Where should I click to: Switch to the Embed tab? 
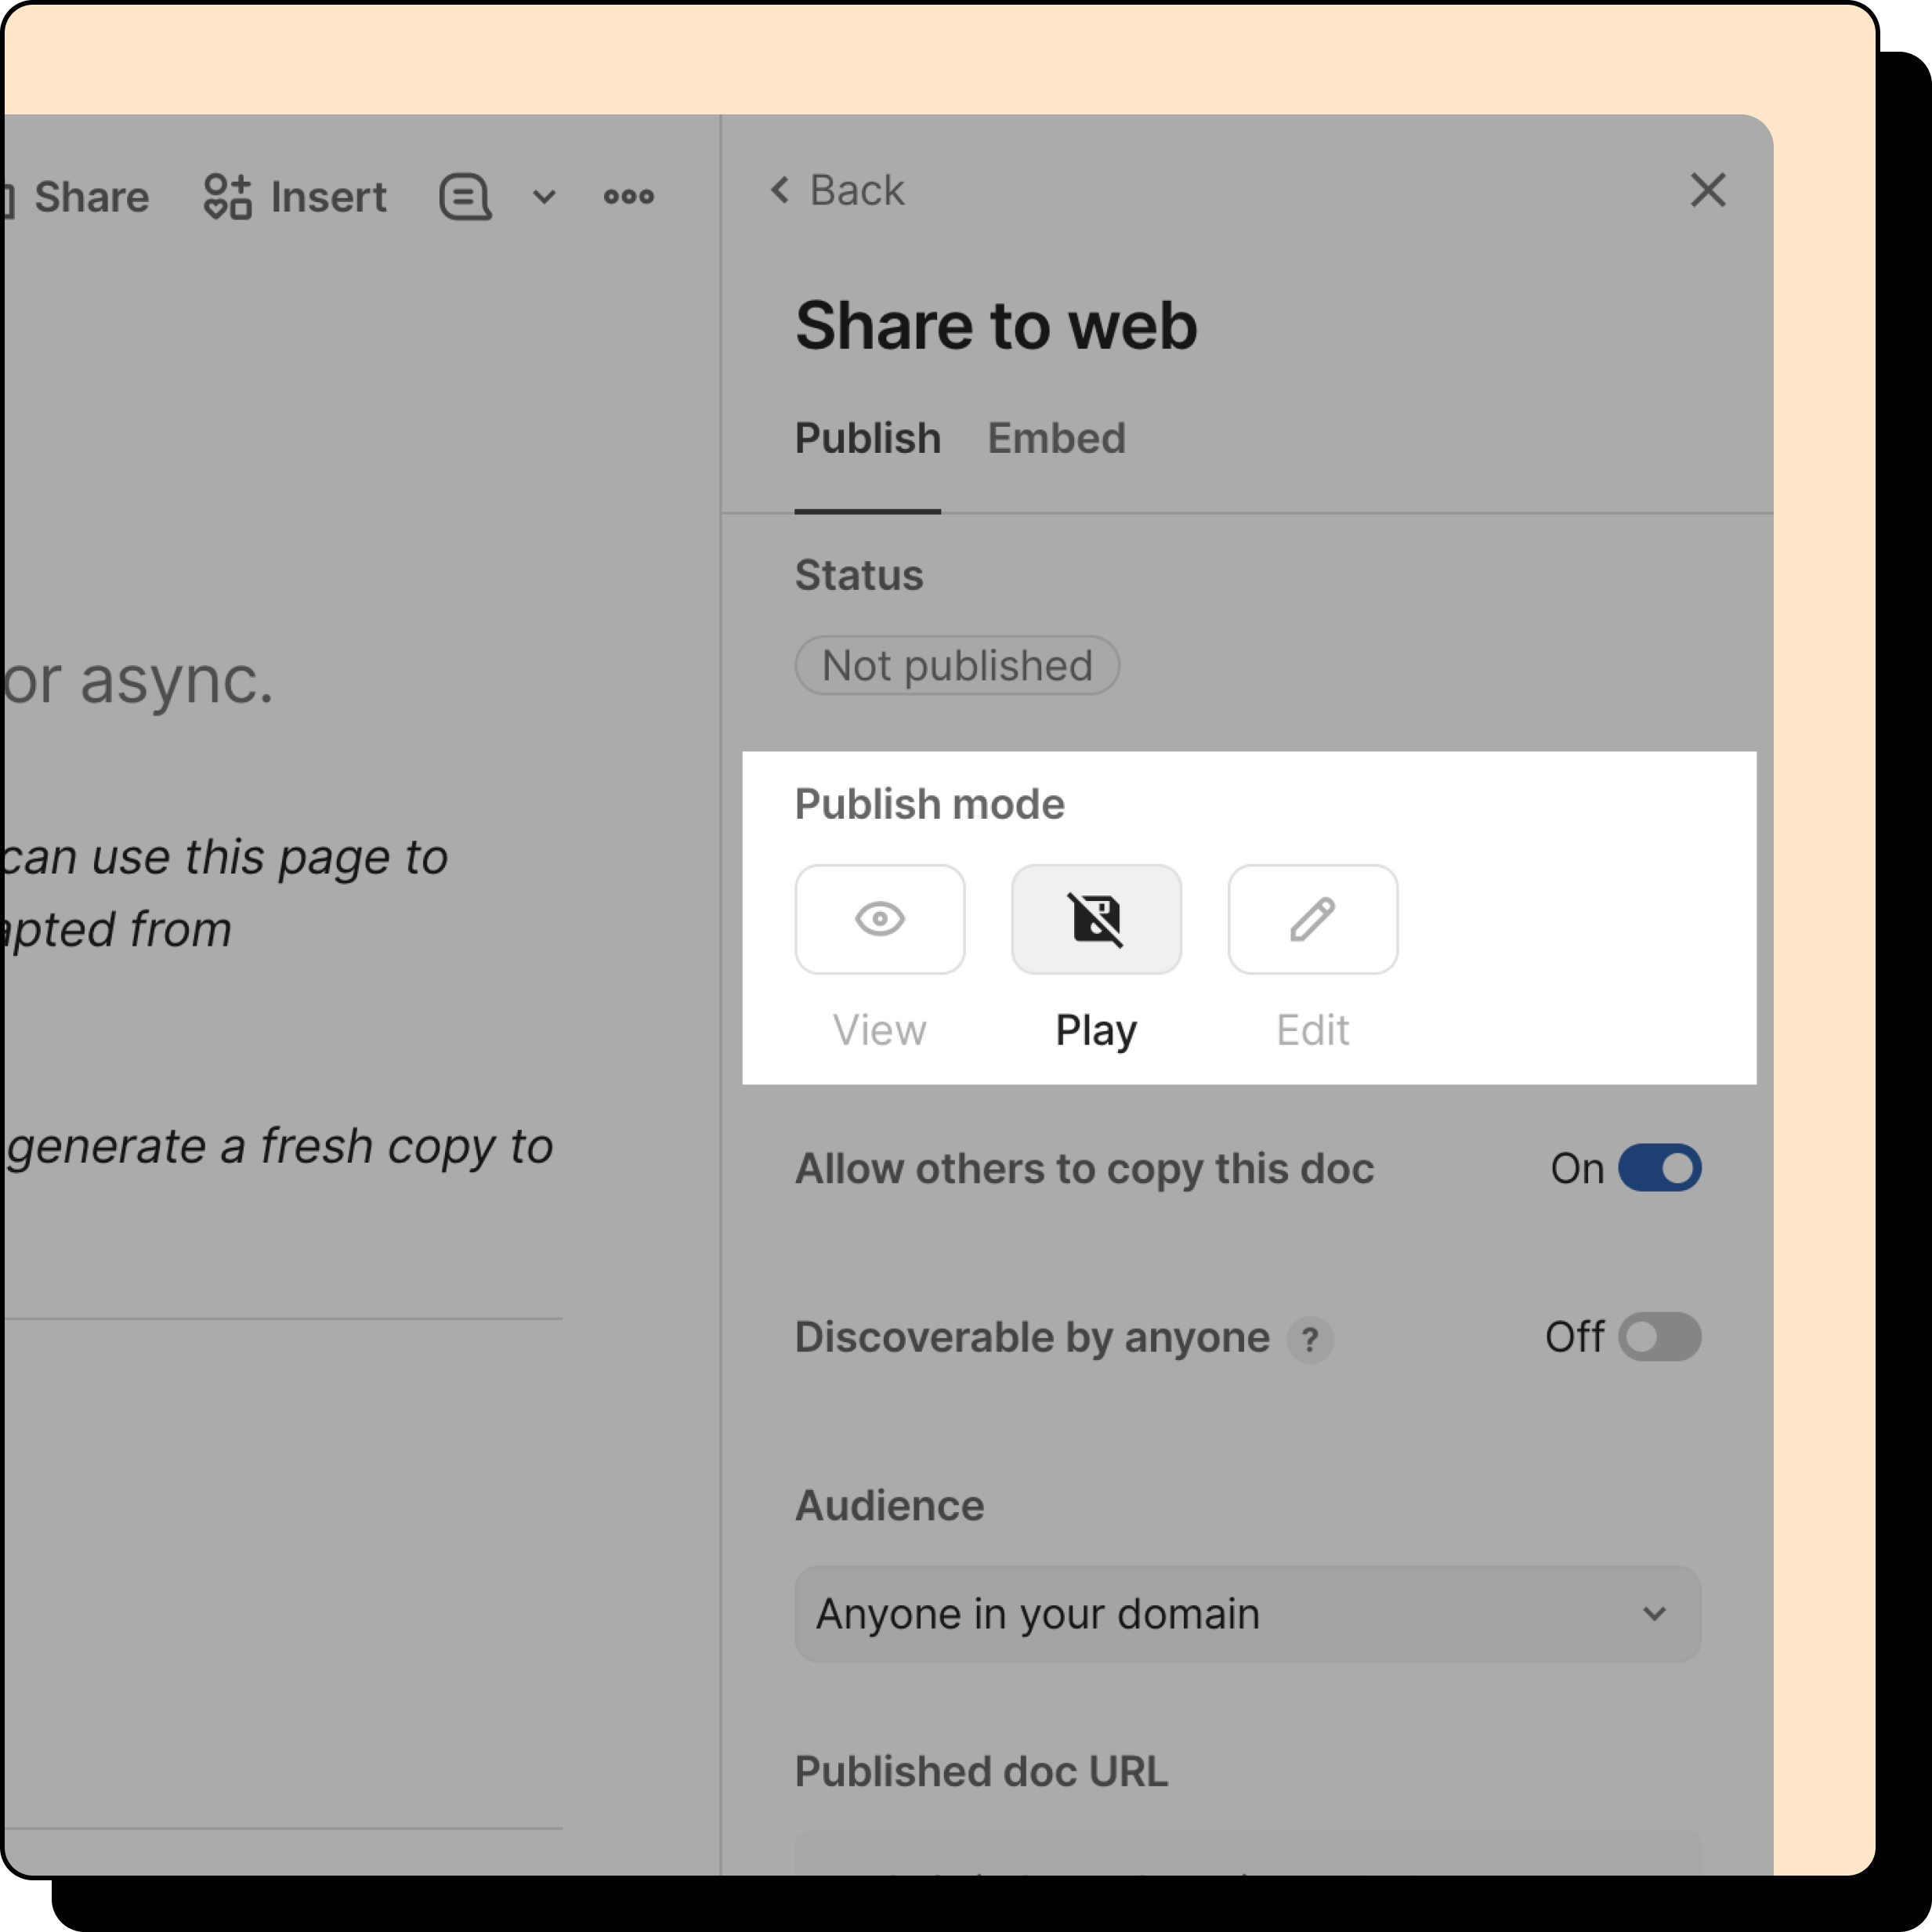click(1055, 438)
